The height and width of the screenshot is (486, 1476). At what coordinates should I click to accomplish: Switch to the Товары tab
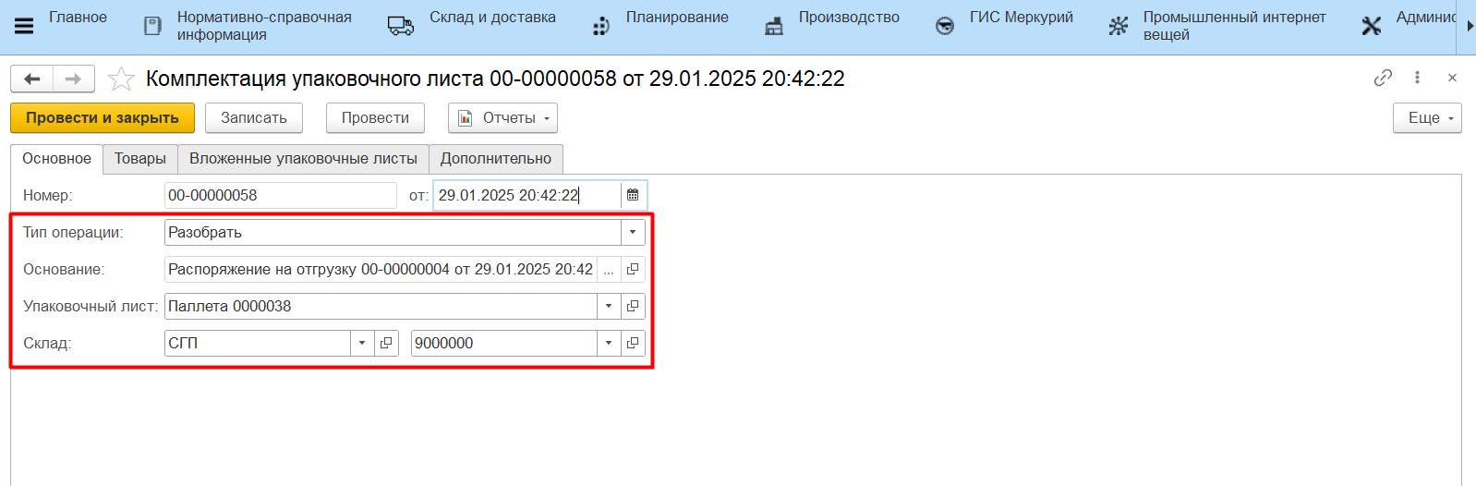pyautogui.click(x=140, y=159)
